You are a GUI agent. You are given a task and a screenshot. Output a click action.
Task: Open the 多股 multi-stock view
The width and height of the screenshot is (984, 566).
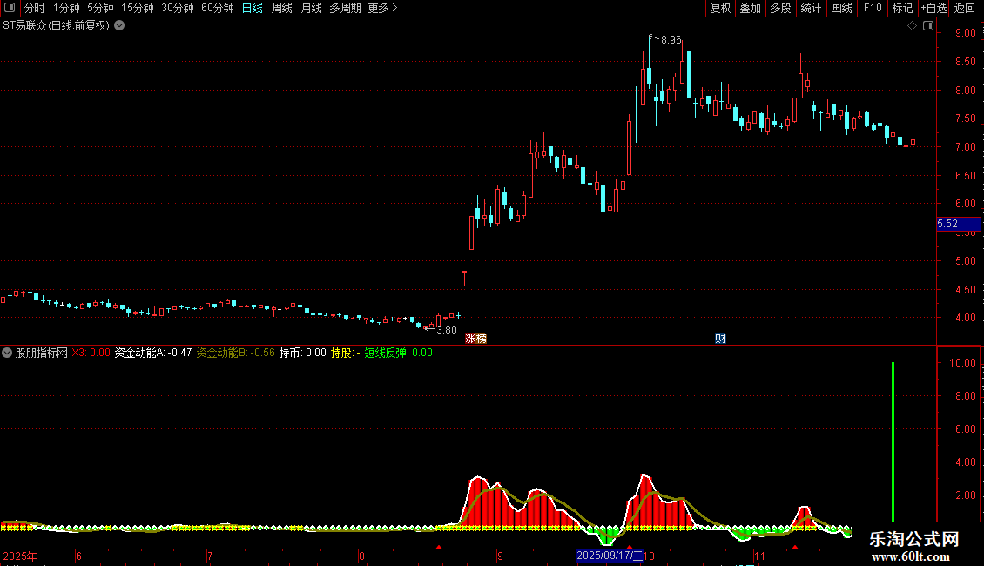click(780, 8)
